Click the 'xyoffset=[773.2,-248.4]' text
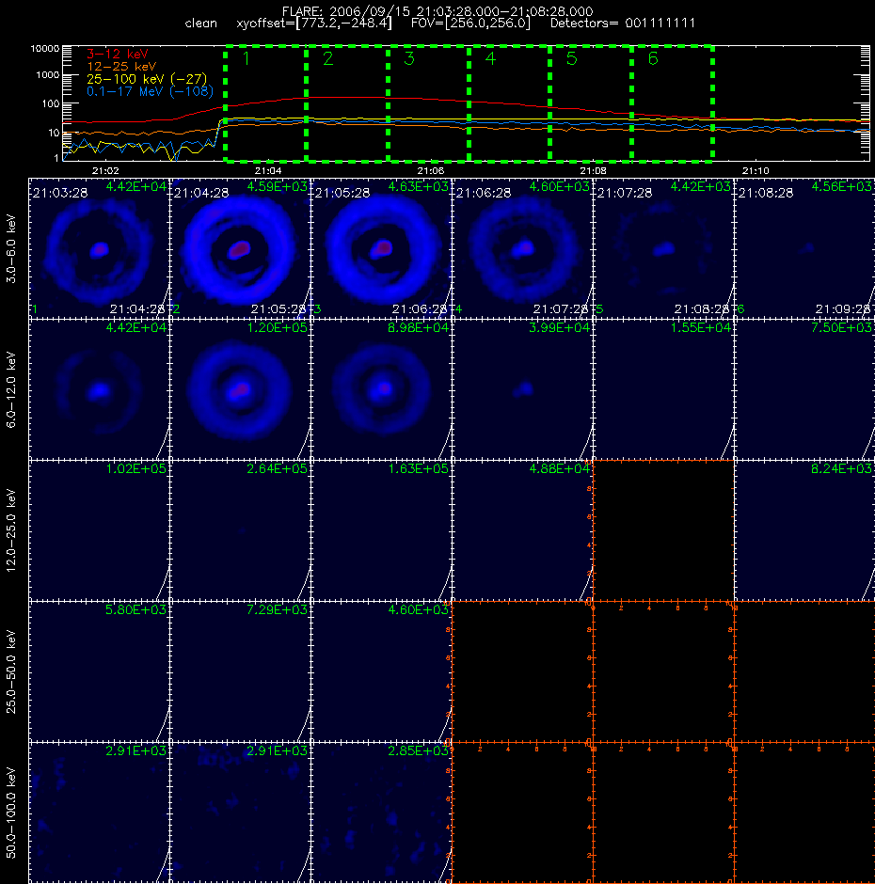The image size is (875, 884). click(313, 24)
